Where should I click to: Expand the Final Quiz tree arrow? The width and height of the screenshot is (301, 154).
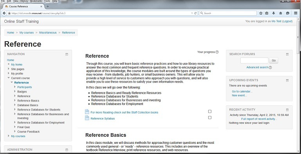coord(15,127)
